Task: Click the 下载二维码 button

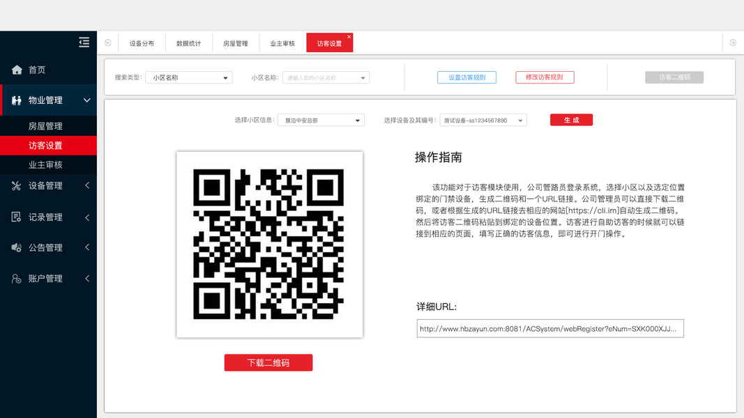Action: 268,362
